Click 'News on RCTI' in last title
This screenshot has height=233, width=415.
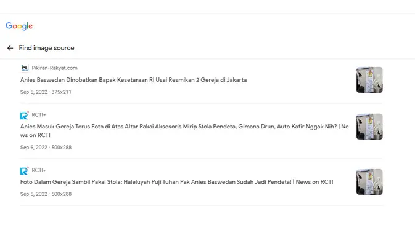[314, 182]
